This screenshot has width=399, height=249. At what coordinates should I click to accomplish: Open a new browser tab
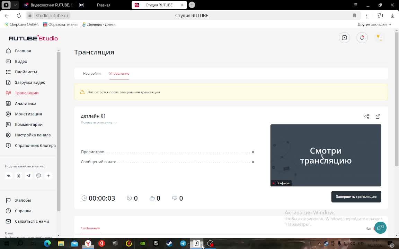pos(192,5)
